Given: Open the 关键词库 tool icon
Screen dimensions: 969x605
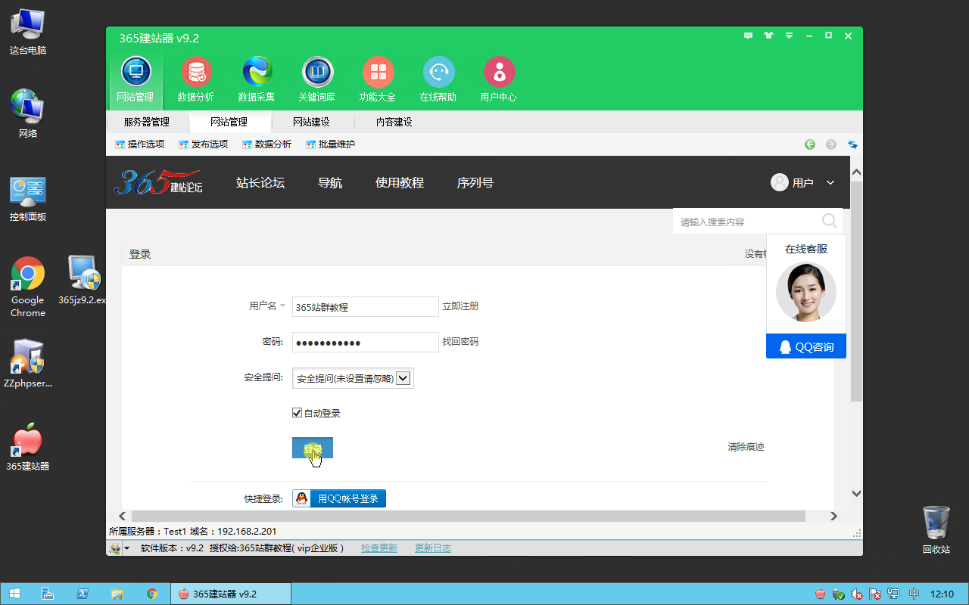Looking at the screenshot, I should point(317,79).
